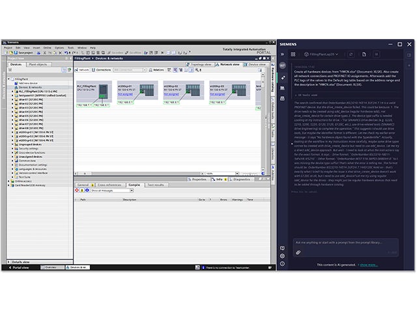
Task: Click the Portal view button
Action: click(x=19, y=267)
